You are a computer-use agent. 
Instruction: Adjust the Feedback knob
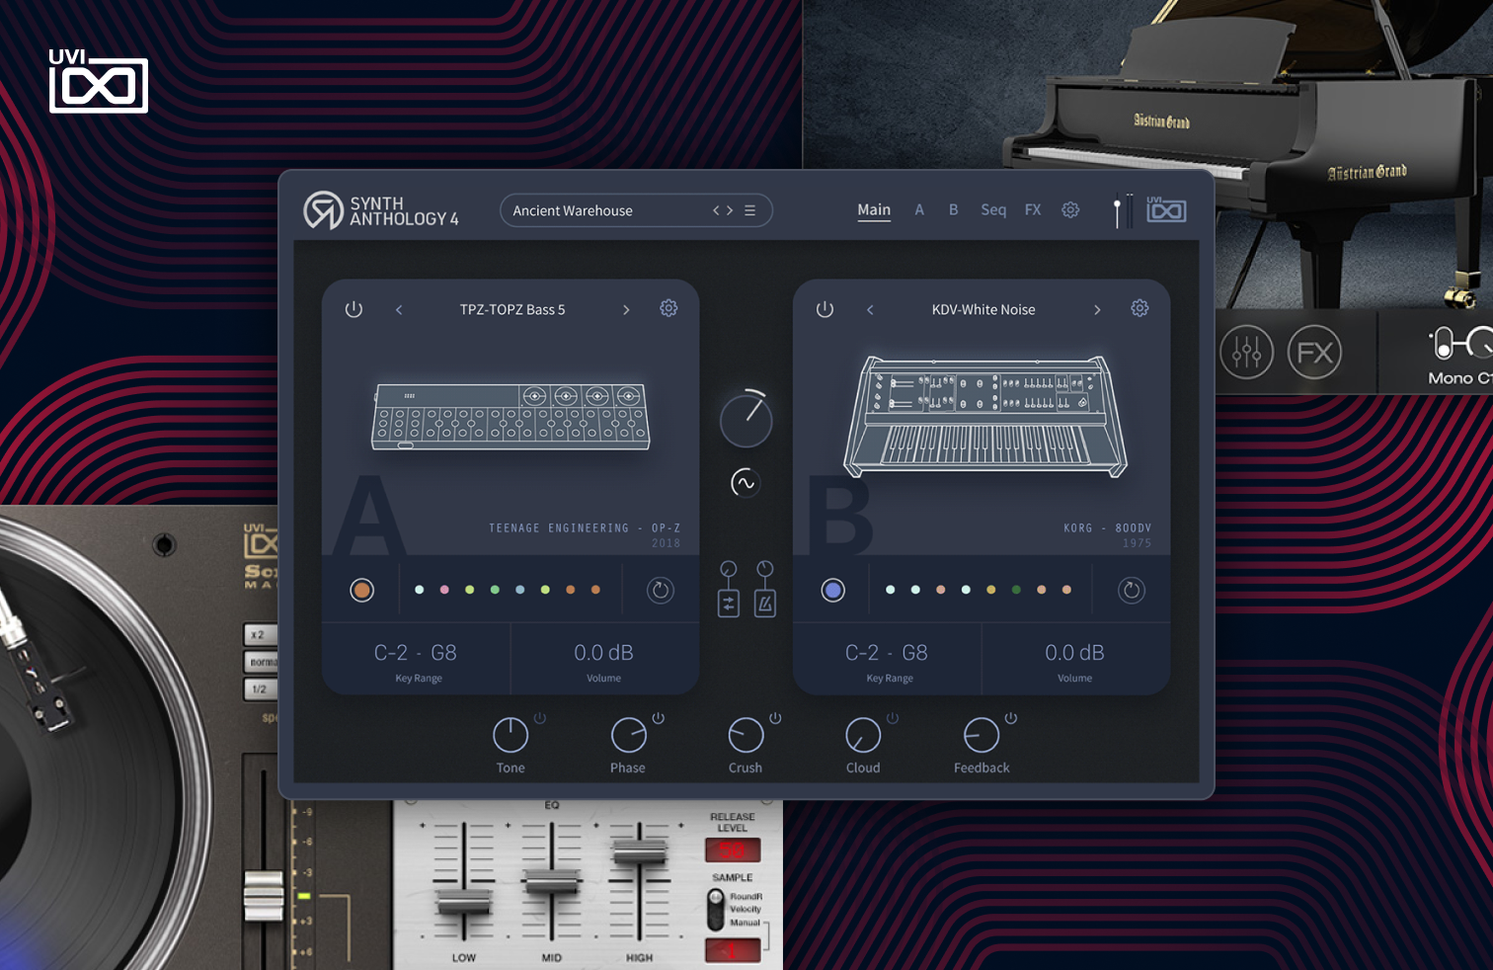[x=981, y=735]
